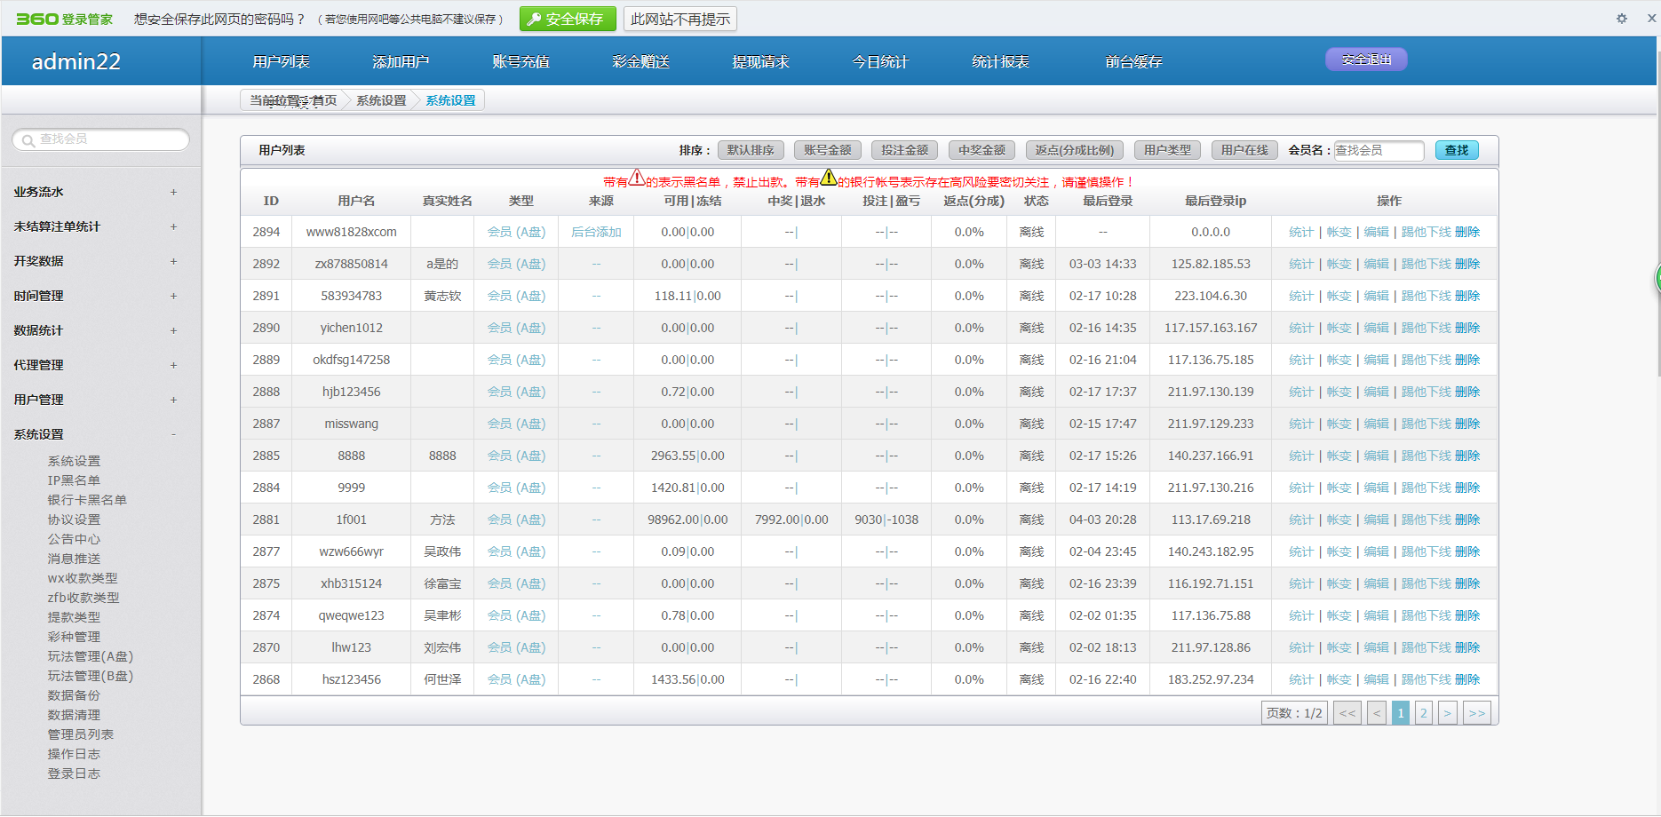Open the 添加用户 navigation tab
The height and width of the screenshot is (817, 1661).
pyautogui.click(x=401, y=61)
